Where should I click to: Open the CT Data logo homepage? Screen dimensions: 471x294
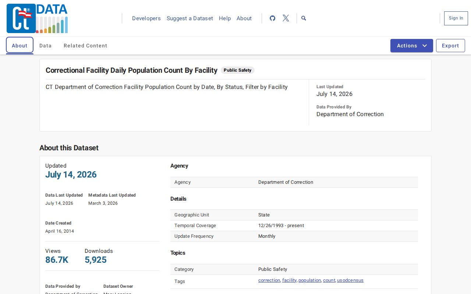pos(37,18)
